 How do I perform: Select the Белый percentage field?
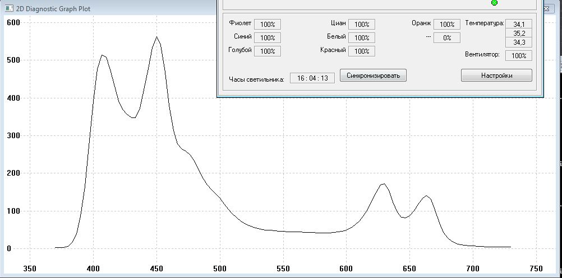[x=362, y=37]
